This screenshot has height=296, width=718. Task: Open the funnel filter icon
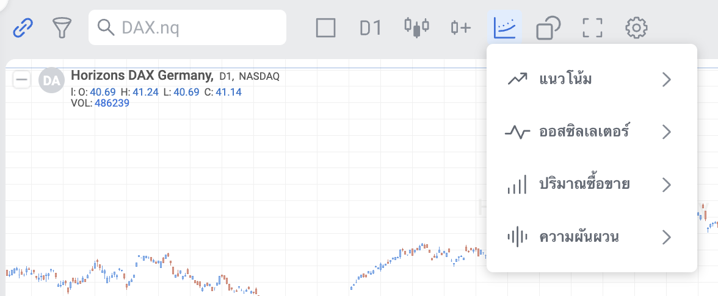(x=62, y=28)
